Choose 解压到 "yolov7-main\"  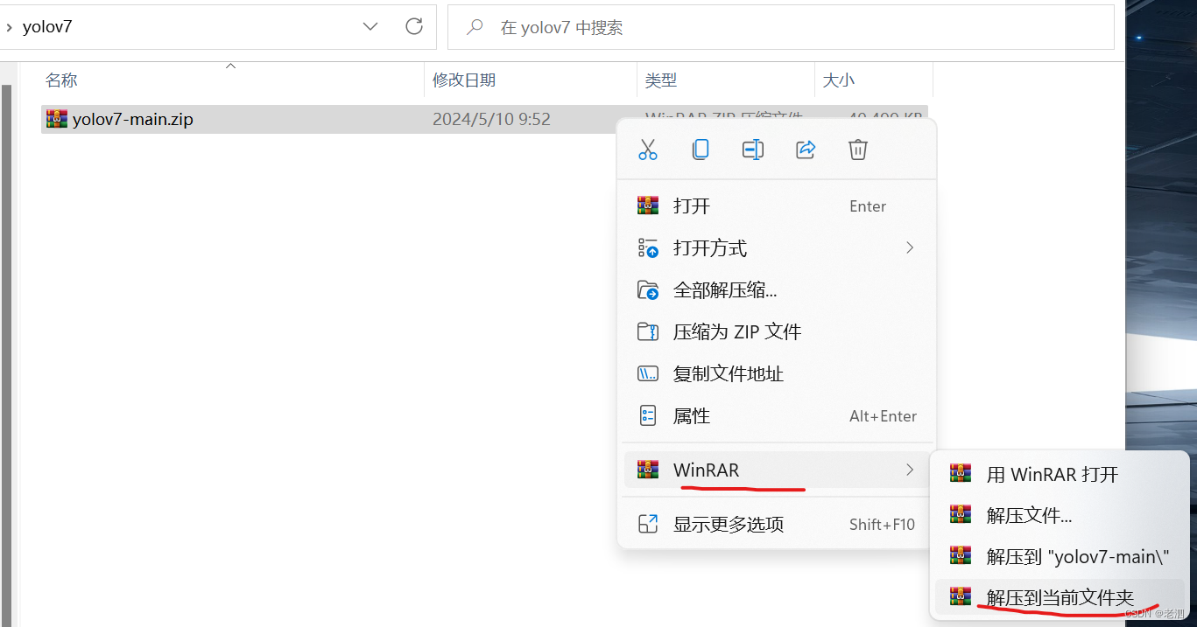click(1060, 557)
